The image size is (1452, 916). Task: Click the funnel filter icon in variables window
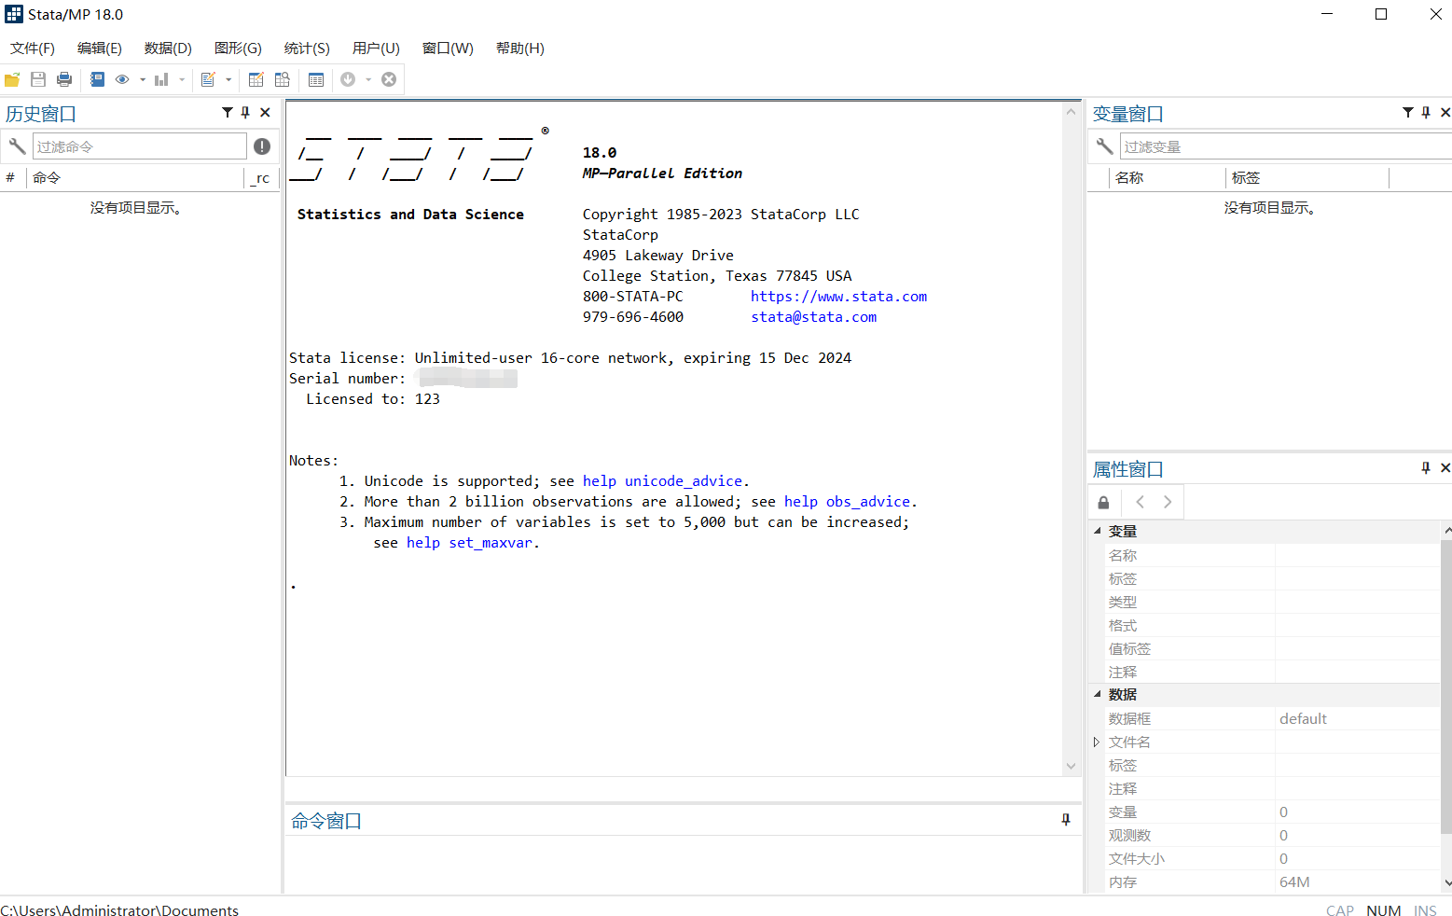[x=1408, y=113]
